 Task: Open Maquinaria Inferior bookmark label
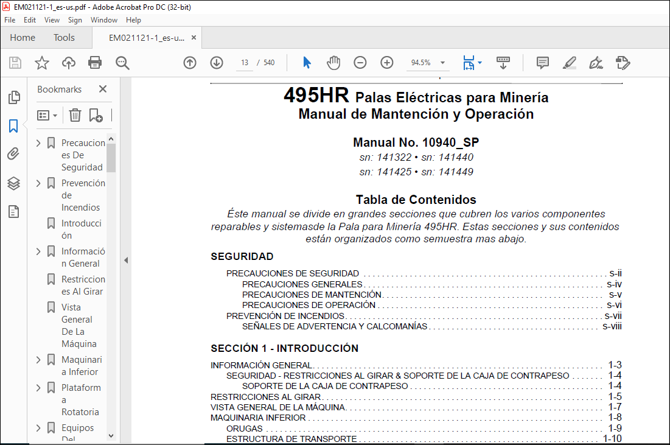(81, 366)
